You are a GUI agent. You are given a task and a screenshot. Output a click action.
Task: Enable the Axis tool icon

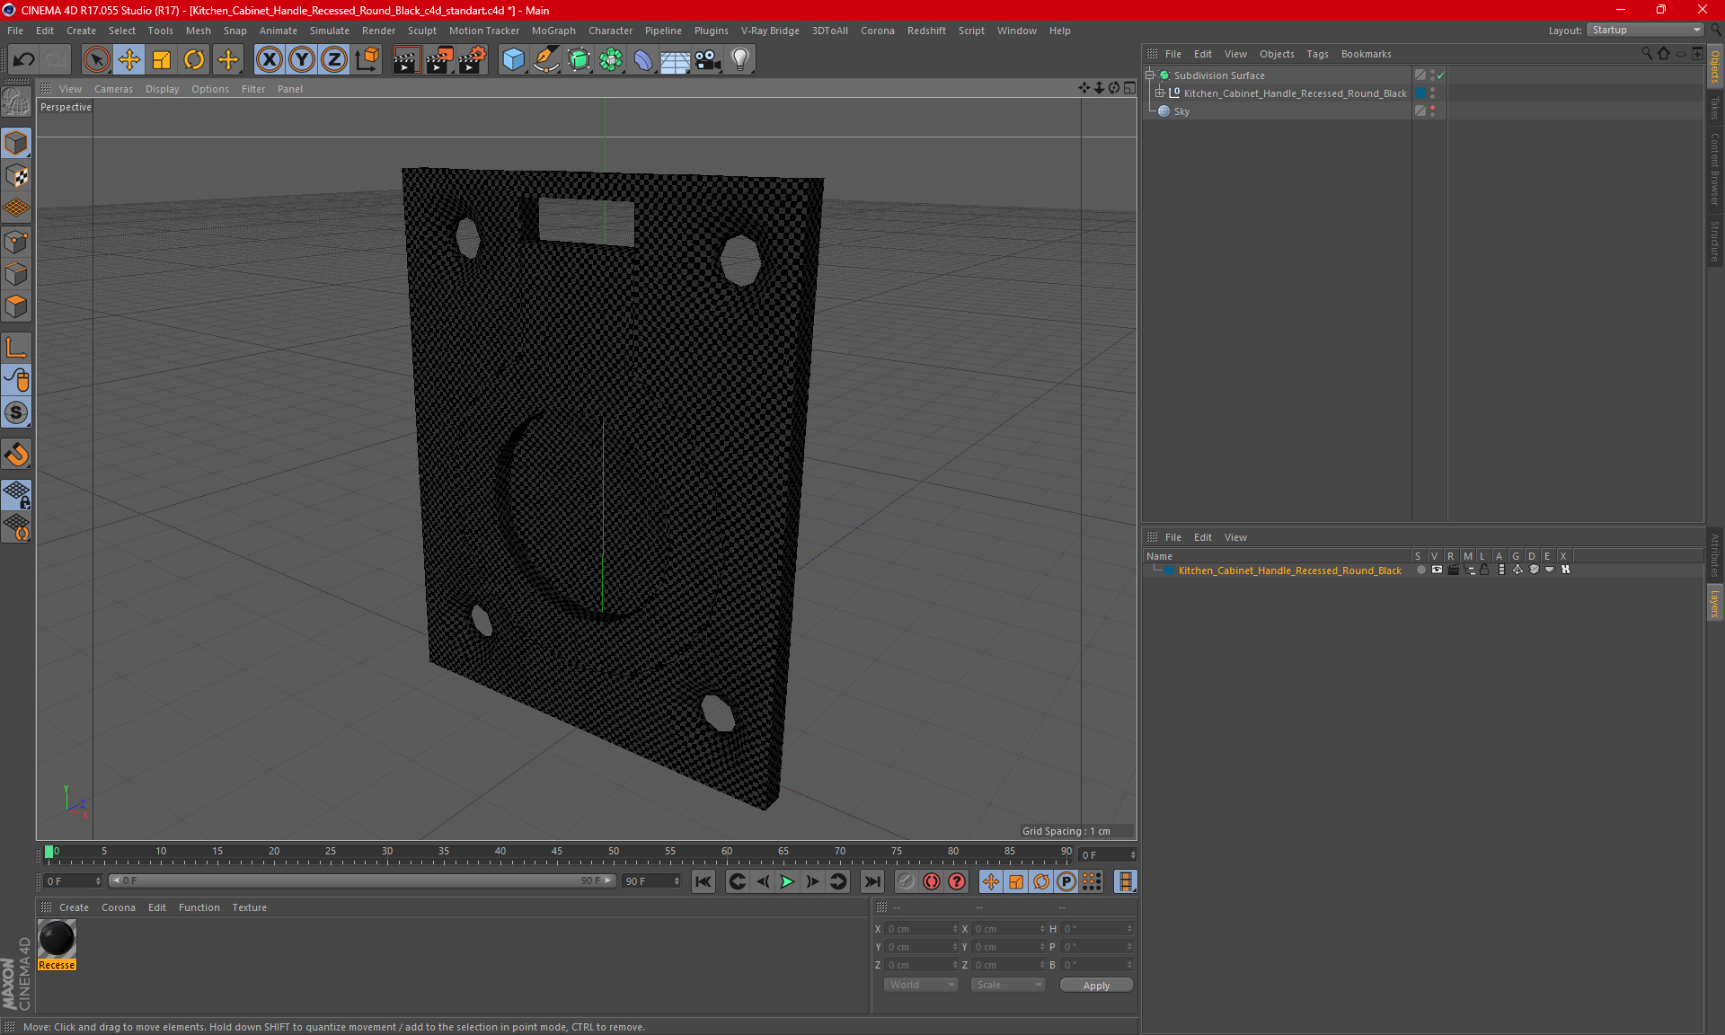point(16,348)
